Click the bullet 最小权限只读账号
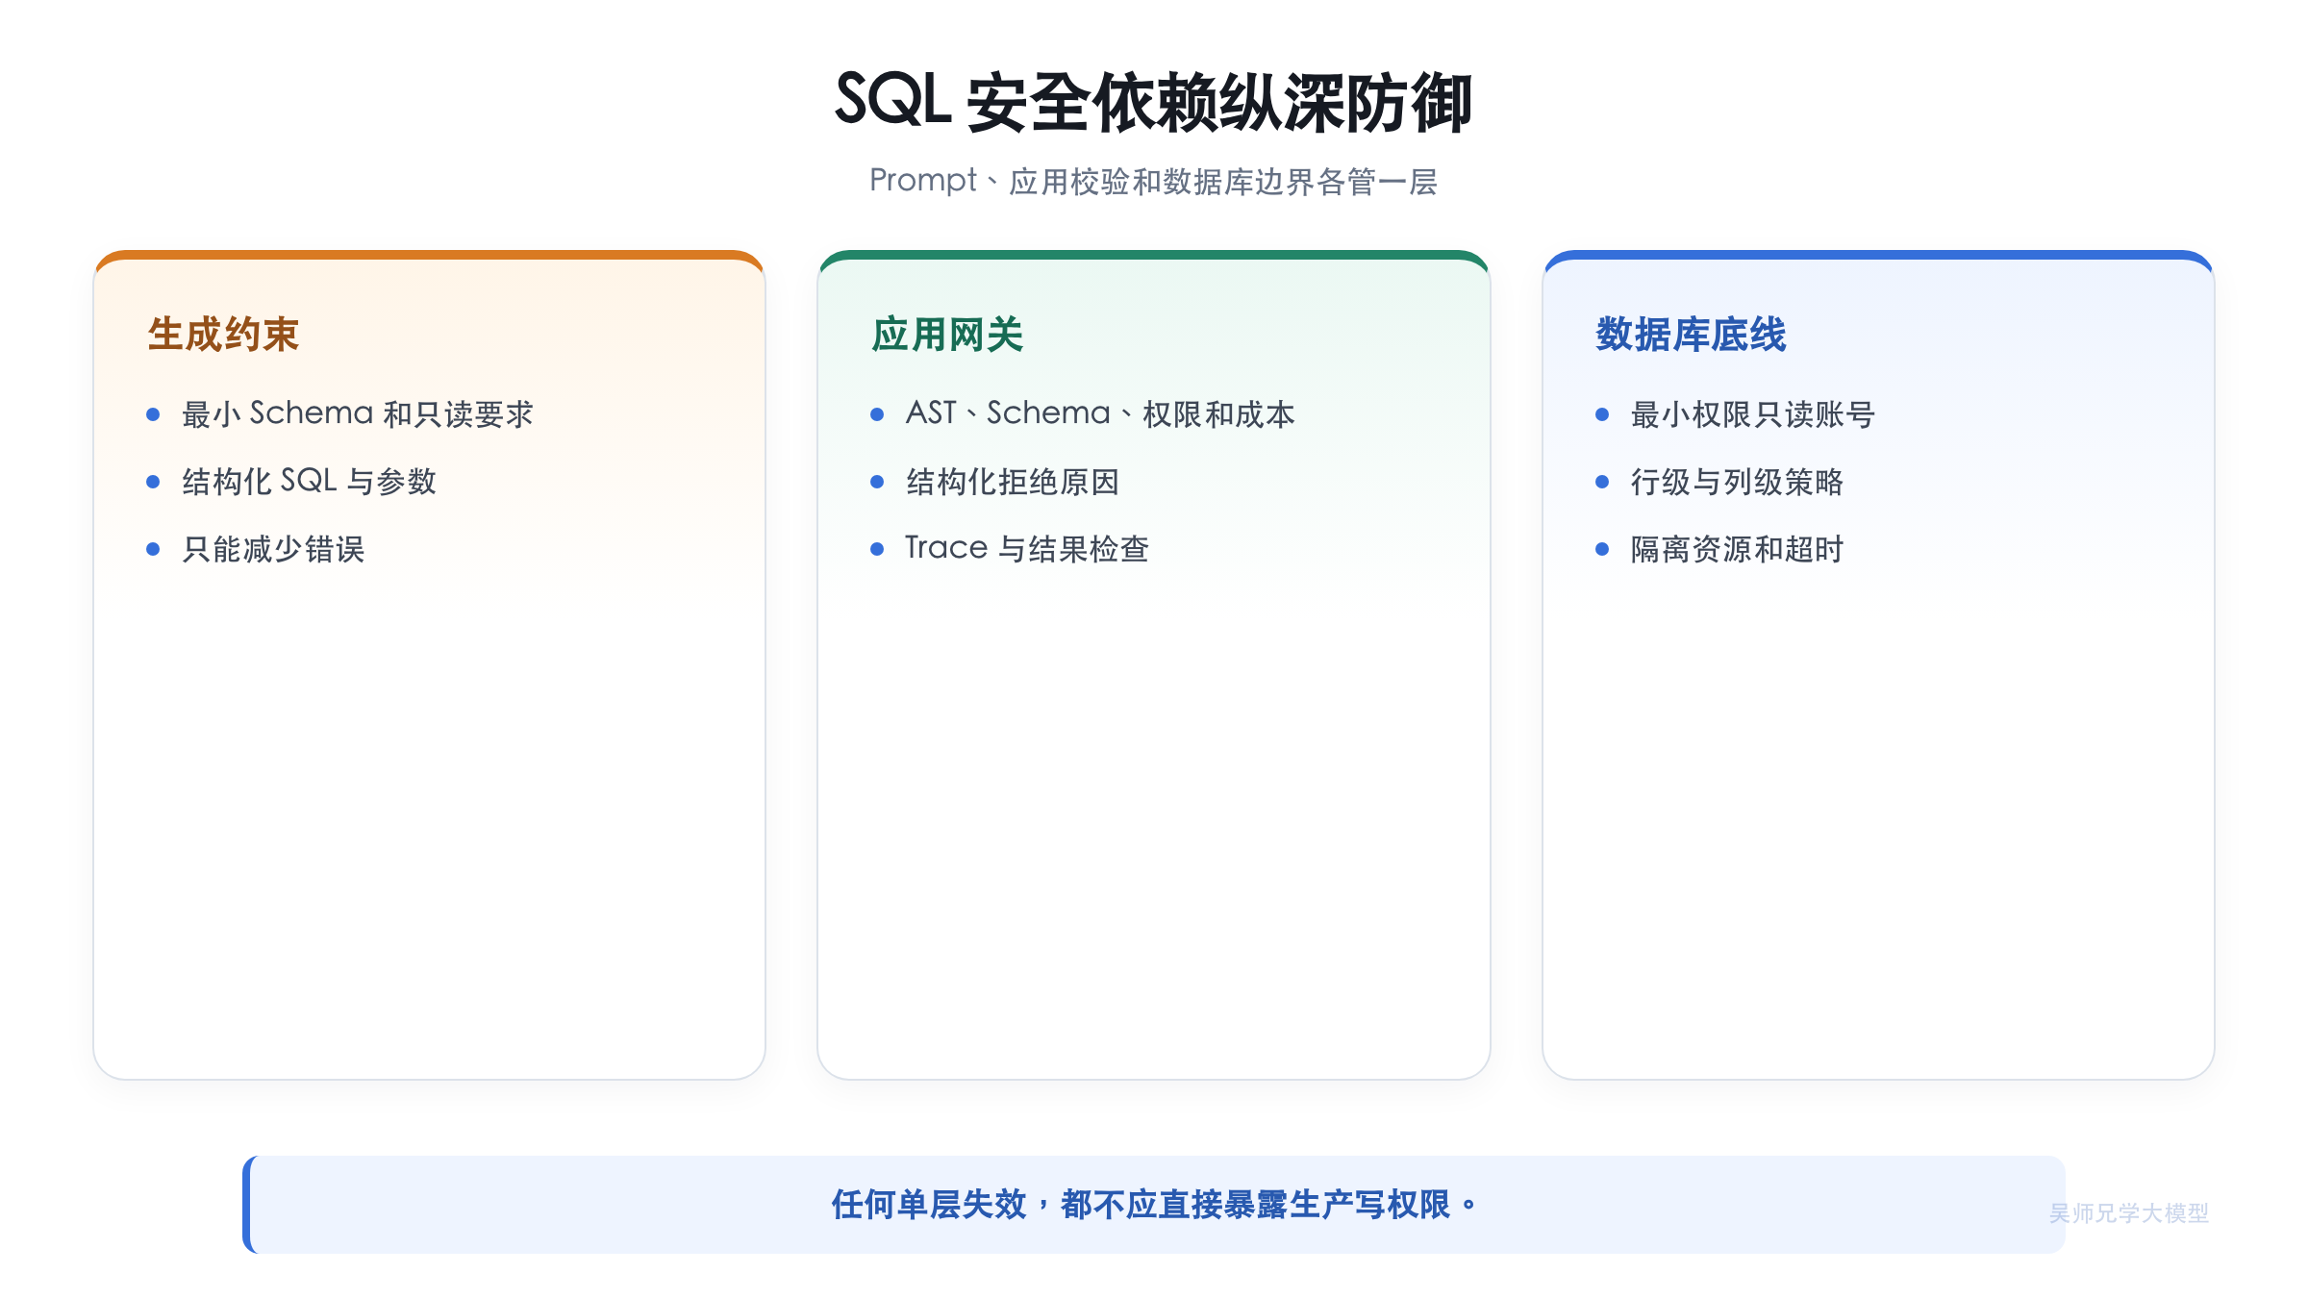The image size is (2308, 1298). [x=1752, y=414]
